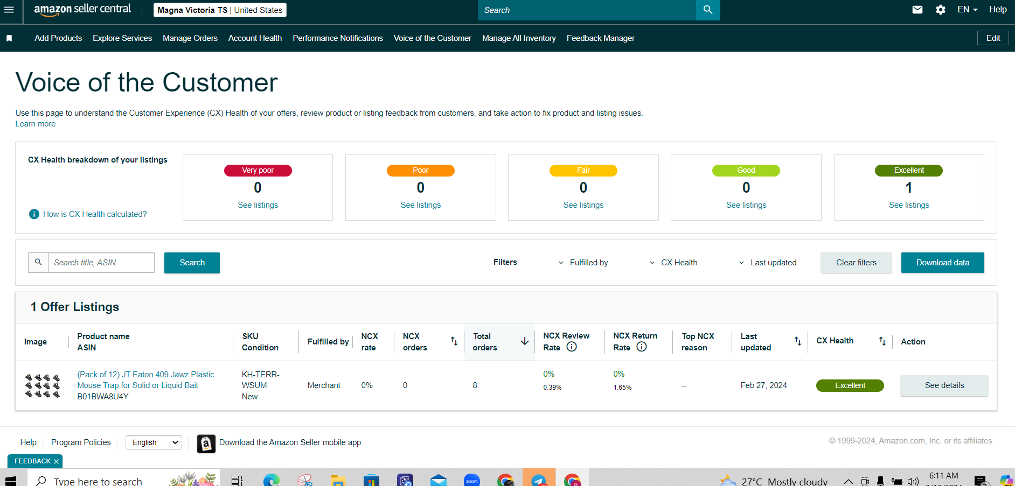
Task: See listings under Poor
Action: 421,205
